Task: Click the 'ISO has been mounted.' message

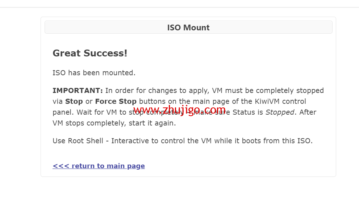Action: click(94, 73)
